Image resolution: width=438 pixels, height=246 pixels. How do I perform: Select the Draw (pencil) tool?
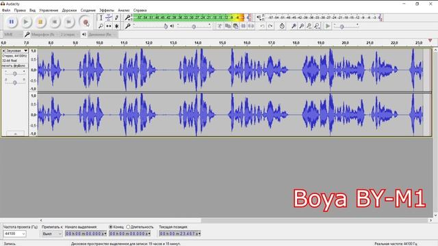point(116,18)
